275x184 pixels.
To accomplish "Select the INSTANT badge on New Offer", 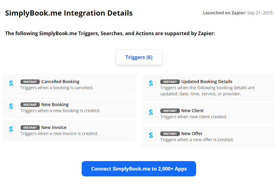I will point(170,134).
